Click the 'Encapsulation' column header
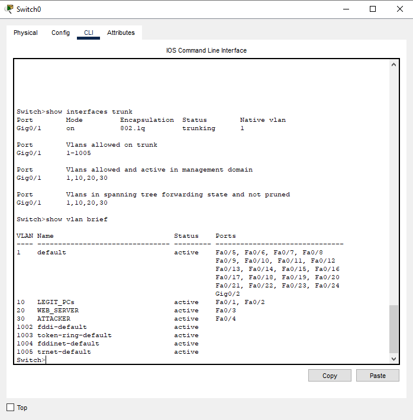 point(147,120)
